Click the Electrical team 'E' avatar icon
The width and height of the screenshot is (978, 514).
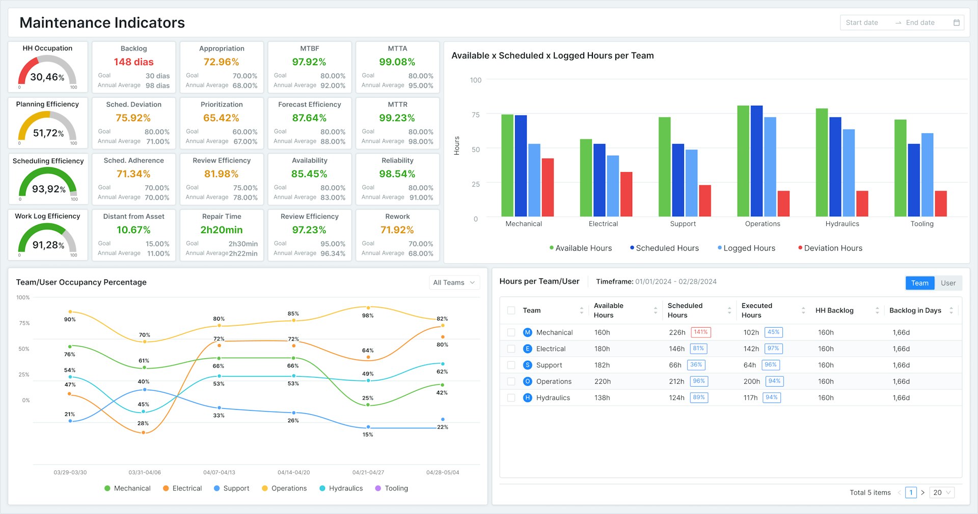[527, 349]
